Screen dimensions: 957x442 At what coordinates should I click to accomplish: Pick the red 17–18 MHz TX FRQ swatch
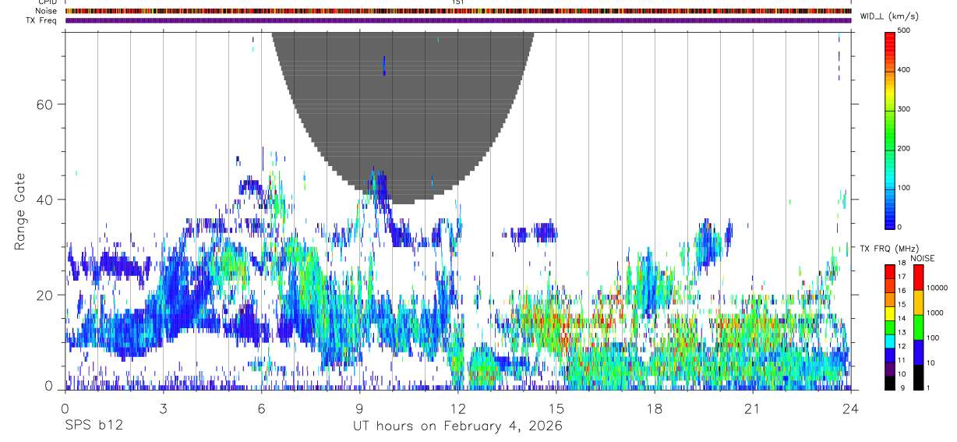coord(890,271)
